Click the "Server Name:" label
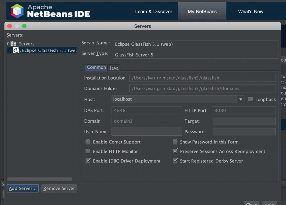 [96, 43]
